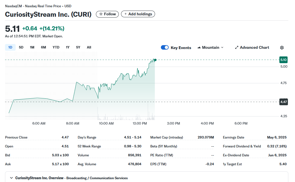Click the +0.64 price change value

pos(30,28)
